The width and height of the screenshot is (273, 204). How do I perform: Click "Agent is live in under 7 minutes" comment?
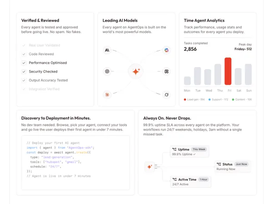(59, 176)
